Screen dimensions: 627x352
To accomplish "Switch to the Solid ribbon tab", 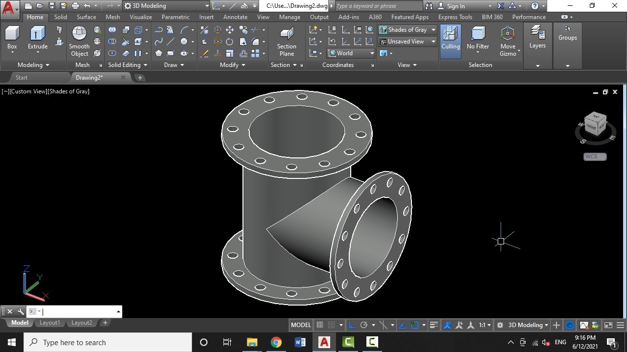I will [61, 17].
